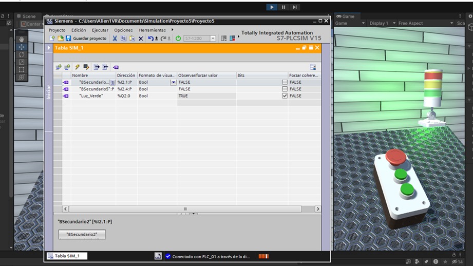Open the Bool display format dropdown in first row
The height and width of the screenshot is (266, 473).
click(174, 82)
